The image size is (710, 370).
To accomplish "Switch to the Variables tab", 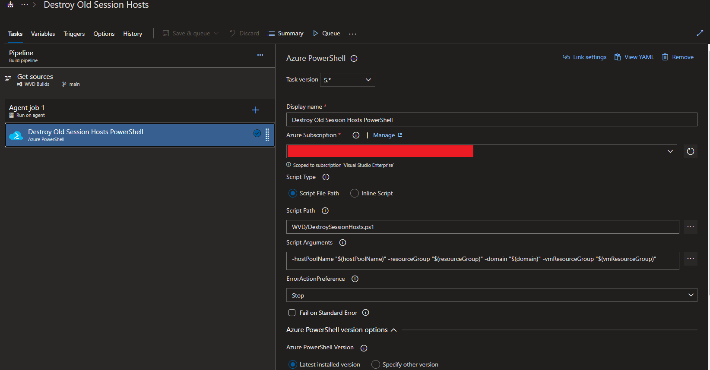I will click(43, 34).
